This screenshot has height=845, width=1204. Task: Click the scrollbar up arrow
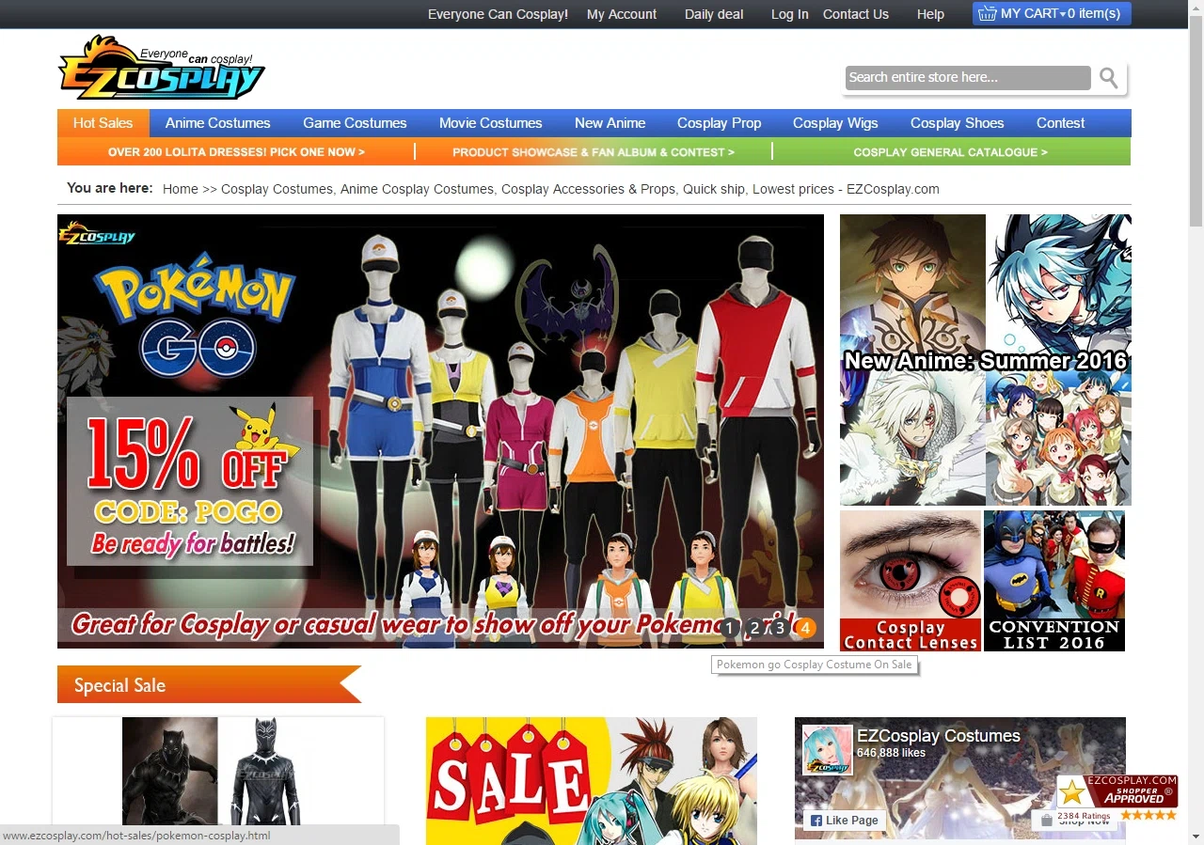pyautogui.click(x=1196, y=8)
